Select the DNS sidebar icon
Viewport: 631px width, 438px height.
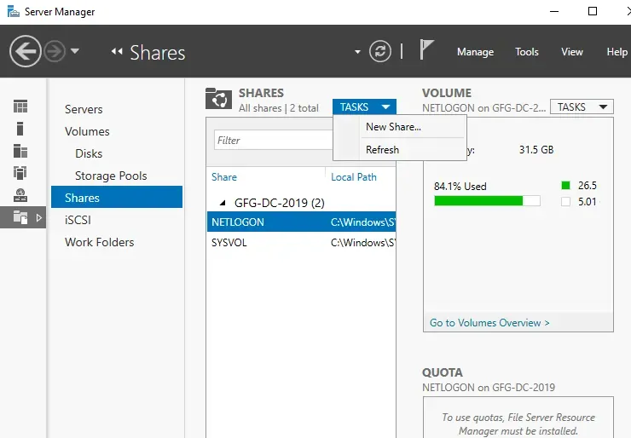pyautogui.click(x=20, y=195)
